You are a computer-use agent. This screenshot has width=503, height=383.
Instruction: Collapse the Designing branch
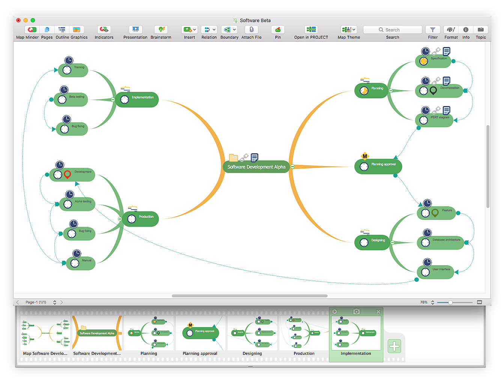pyautogui.click(x=392, y=243)
